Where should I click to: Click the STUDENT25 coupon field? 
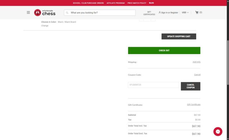pos(154,85)
